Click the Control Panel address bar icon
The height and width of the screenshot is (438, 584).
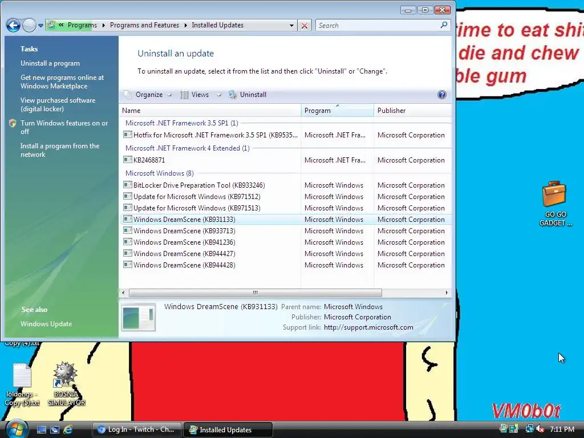pyautogui.click(x=52, y=25)
